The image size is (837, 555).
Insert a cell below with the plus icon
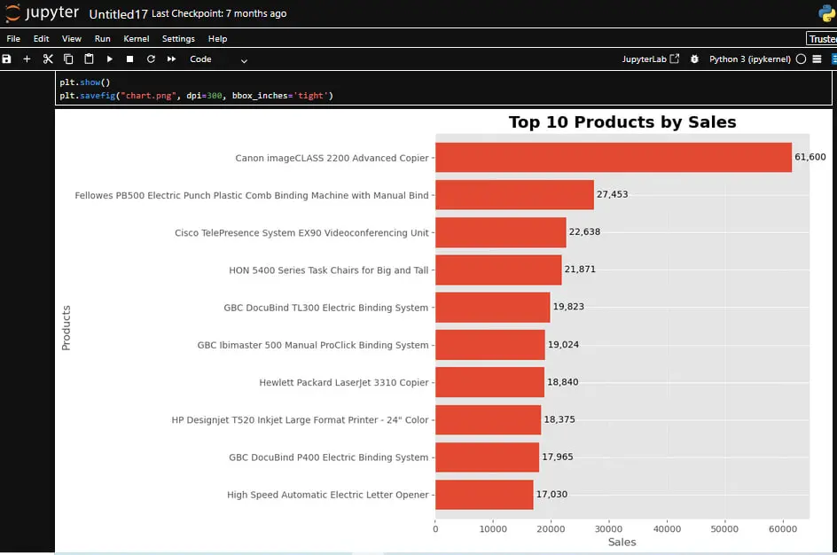(27, 59)
